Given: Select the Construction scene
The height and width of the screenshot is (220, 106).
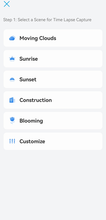Looking at the screenshot, I should [x=53, y=100].
